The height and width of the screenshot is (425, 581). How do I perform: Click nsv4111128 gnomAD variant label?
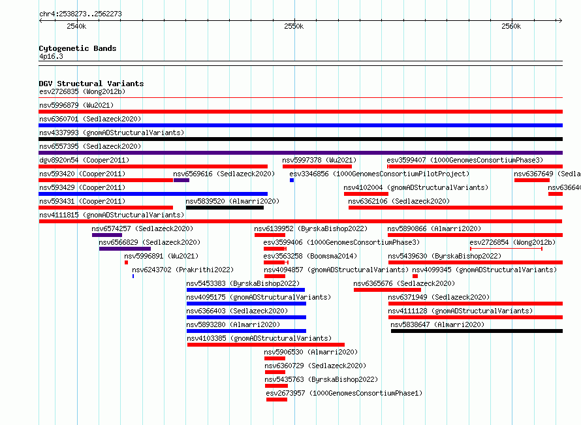460,311
